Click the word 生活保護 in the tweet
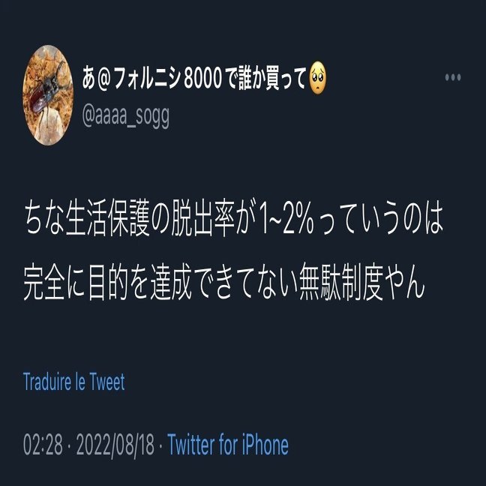 click(x=107, y=218)
